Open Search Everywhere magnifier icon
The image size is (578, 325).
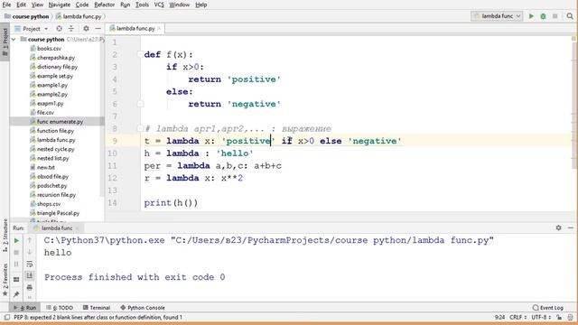(570, 16)
